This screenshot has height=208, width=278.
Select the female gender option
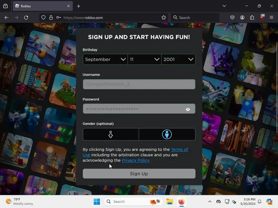[111, 134]
